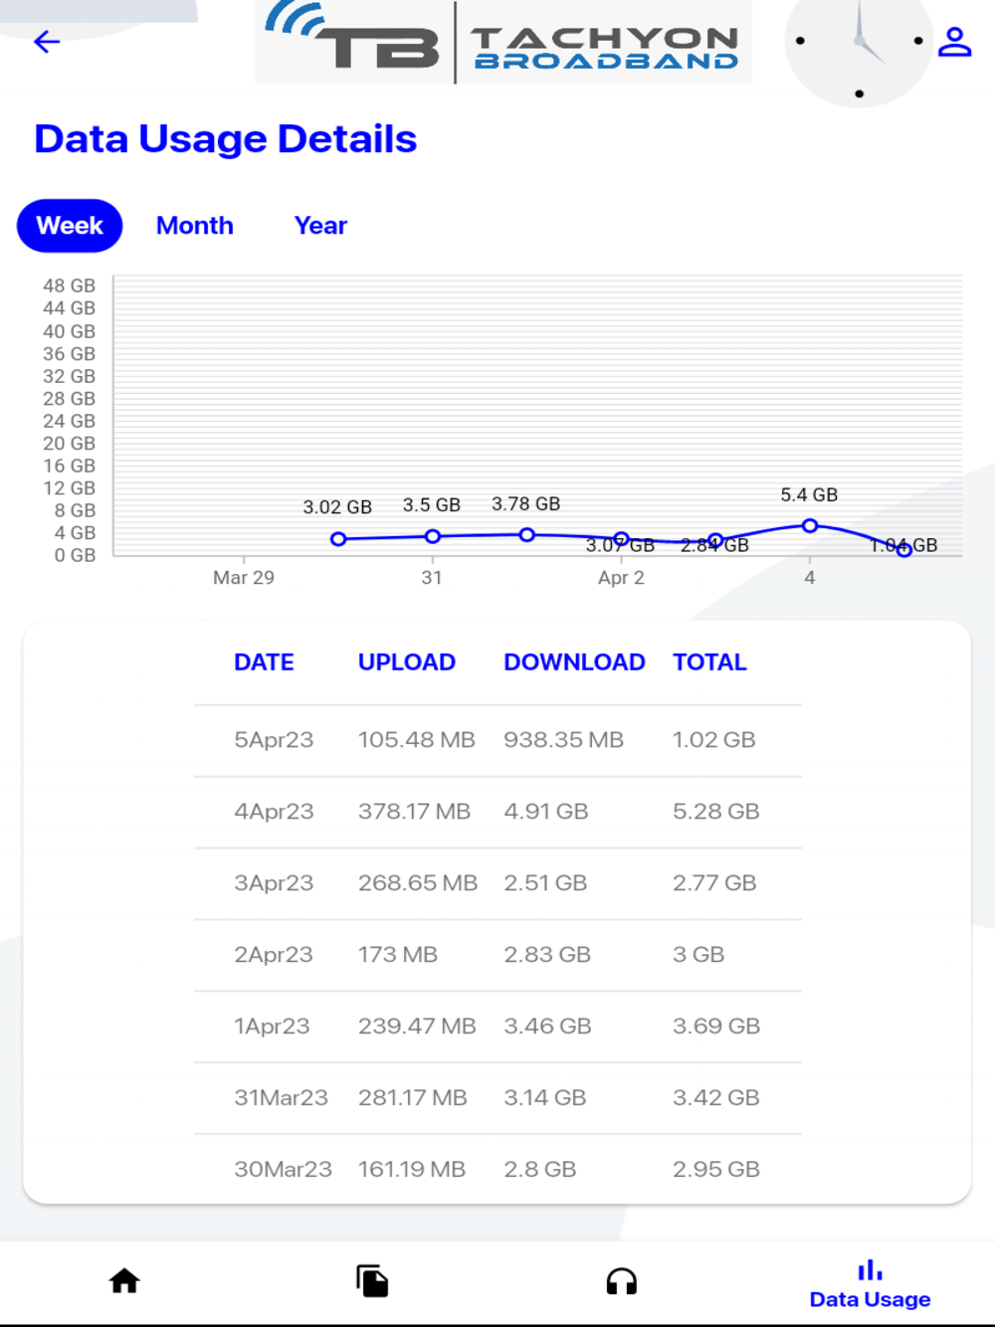Click the 938.35 MB download value
Image resolution: width=995 pixels, height=1327 pixels.
click(x=563, y=740)
